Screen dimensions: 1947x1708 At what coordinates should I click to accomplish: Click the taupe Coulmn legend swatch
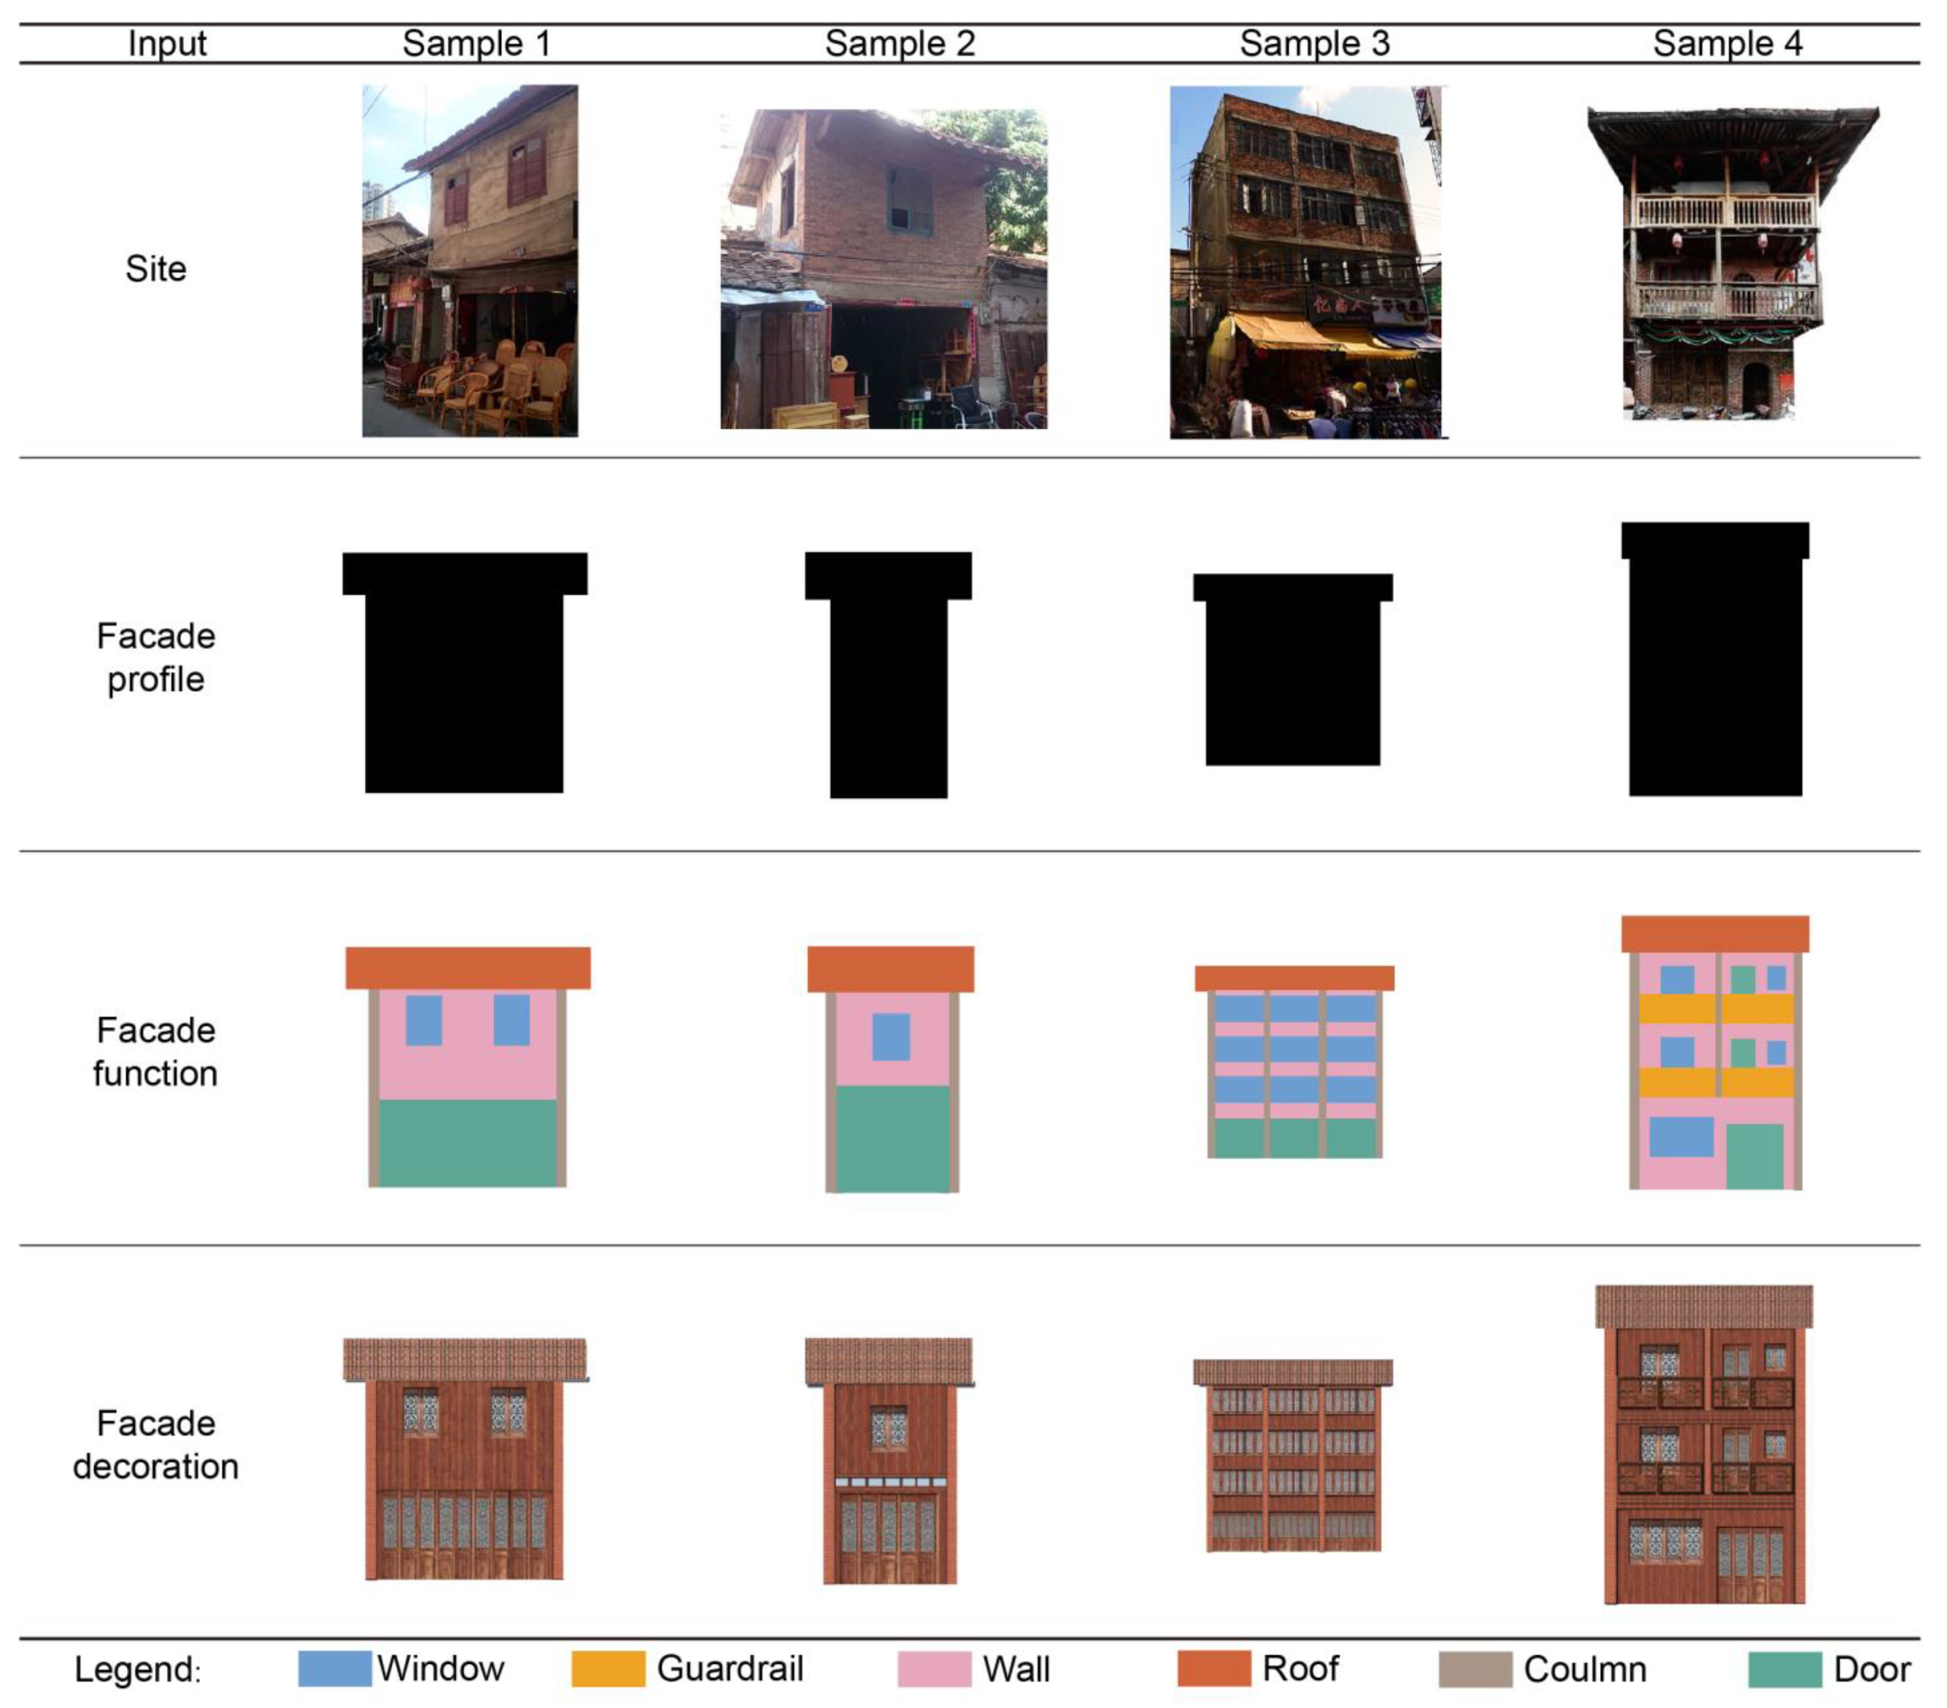[x=1474, y=1668]
